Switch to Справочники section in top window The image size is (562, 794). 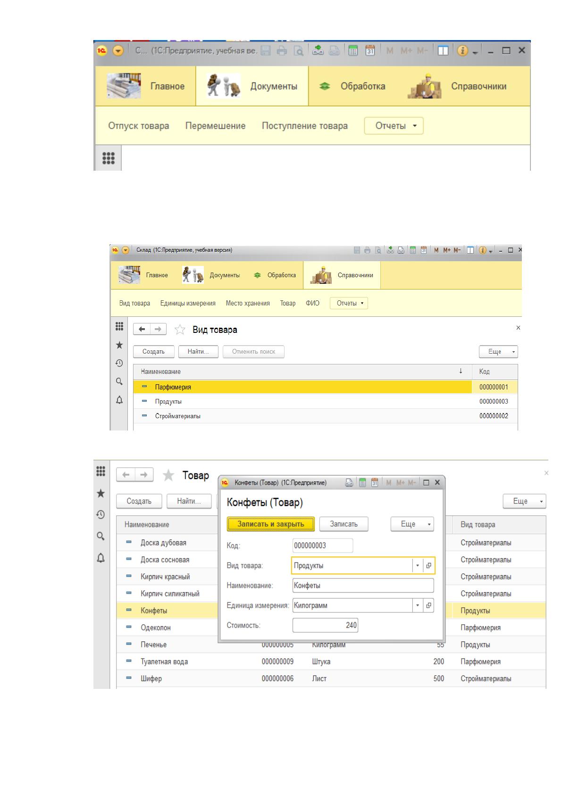click(458, 86)
